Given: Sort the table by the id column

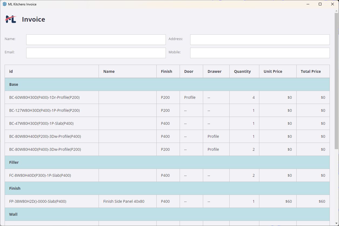Looking at the screenshot, I should click(x=11, y=71).
